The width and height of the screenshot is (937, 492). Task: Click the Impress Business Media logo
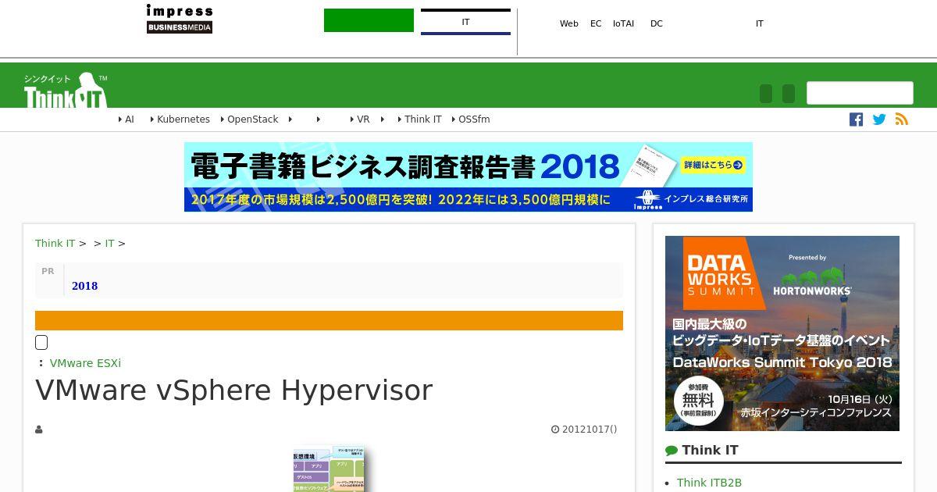click(x=180, y=19)
